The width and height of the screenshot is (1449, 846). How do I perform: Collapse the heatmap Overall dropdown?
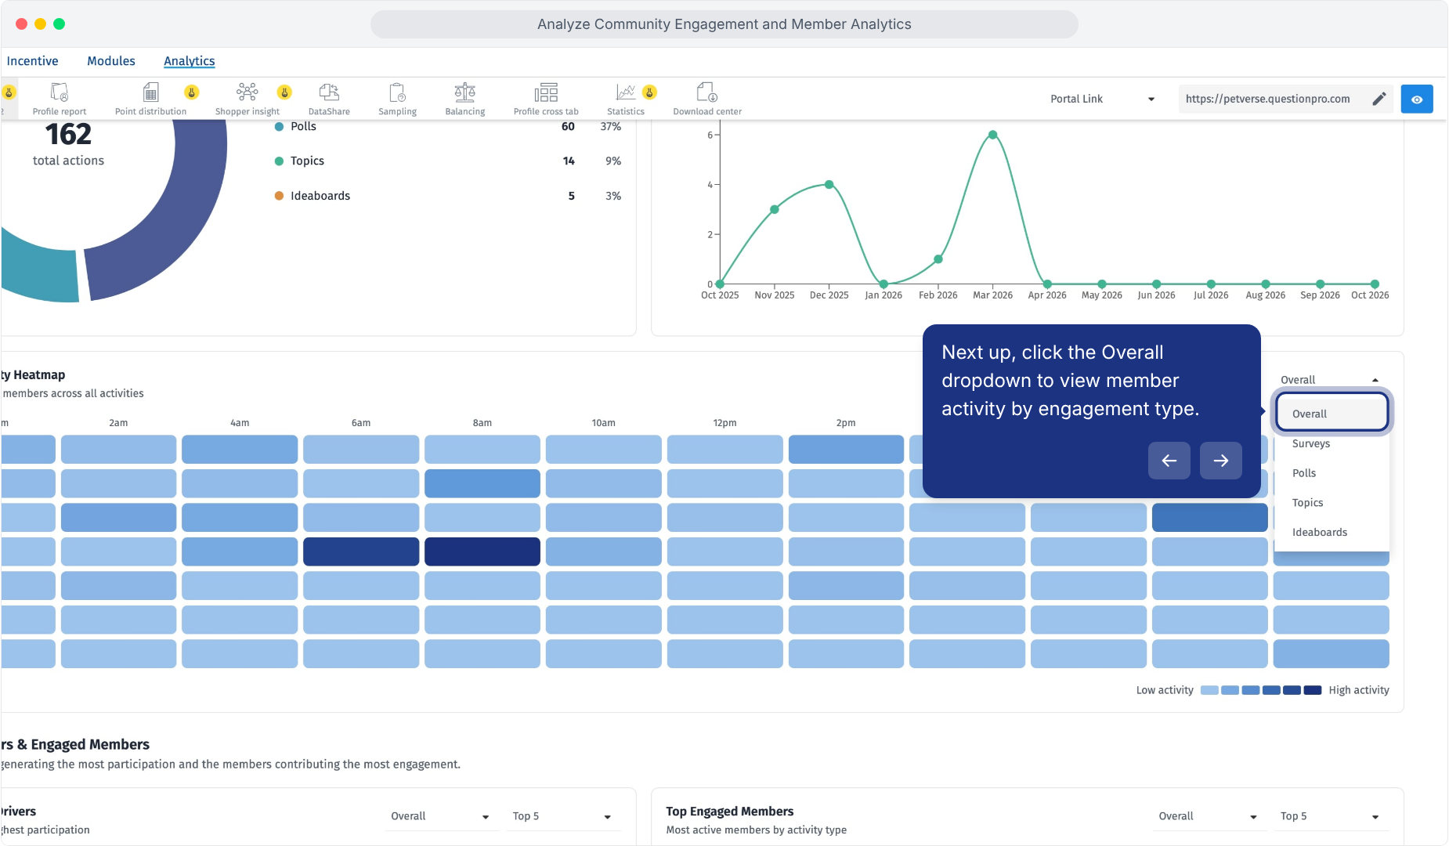1330,380
